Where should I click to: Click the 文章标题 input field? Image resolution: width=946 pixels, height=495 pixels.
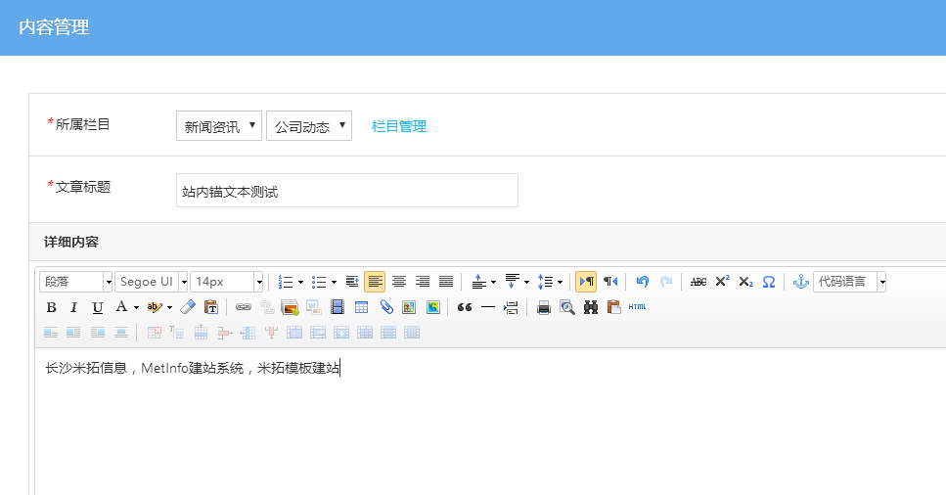pos(346,191)
